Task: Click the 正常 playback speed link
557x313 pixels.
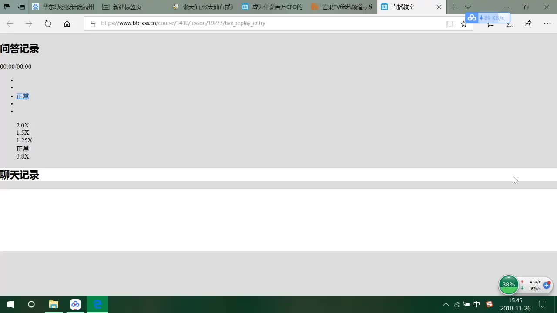Action: (23, 96)
